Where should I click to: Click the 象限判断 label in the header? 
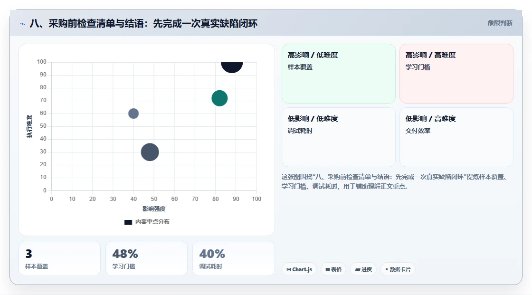(x=500, y=23)
